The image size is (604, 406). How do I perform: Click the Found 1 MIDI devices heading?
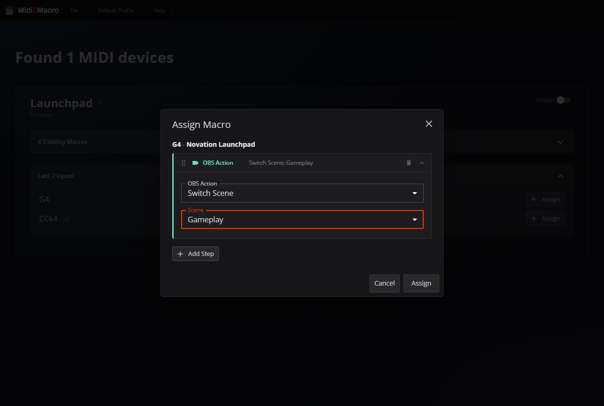click(x=94, y=58)
